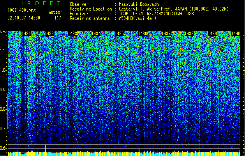This screenshot has height=156, width=245.
Task: Click the 1438 time marker
Action: (x=189, y=34)
